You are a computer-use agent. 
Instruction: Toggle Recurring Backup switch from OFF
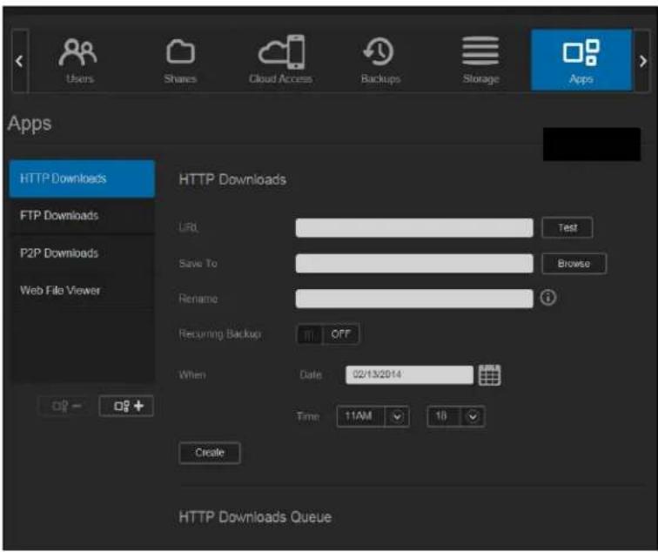328,334
